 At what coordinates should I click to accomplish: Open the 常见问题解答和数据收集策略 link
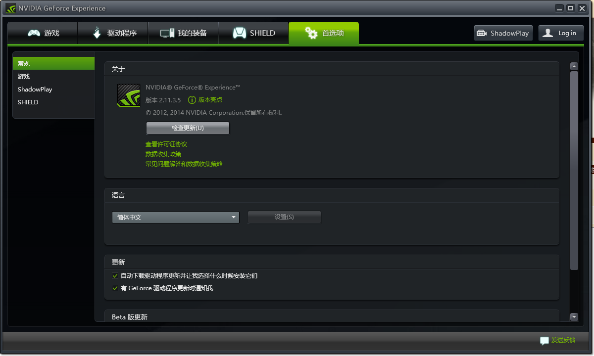click(x=184, y=164)
